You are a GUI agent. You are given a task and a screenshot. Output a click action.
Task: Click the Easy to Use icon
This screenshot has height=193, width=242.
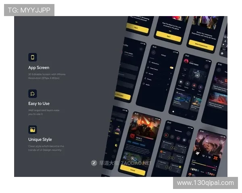pos(32,93)
